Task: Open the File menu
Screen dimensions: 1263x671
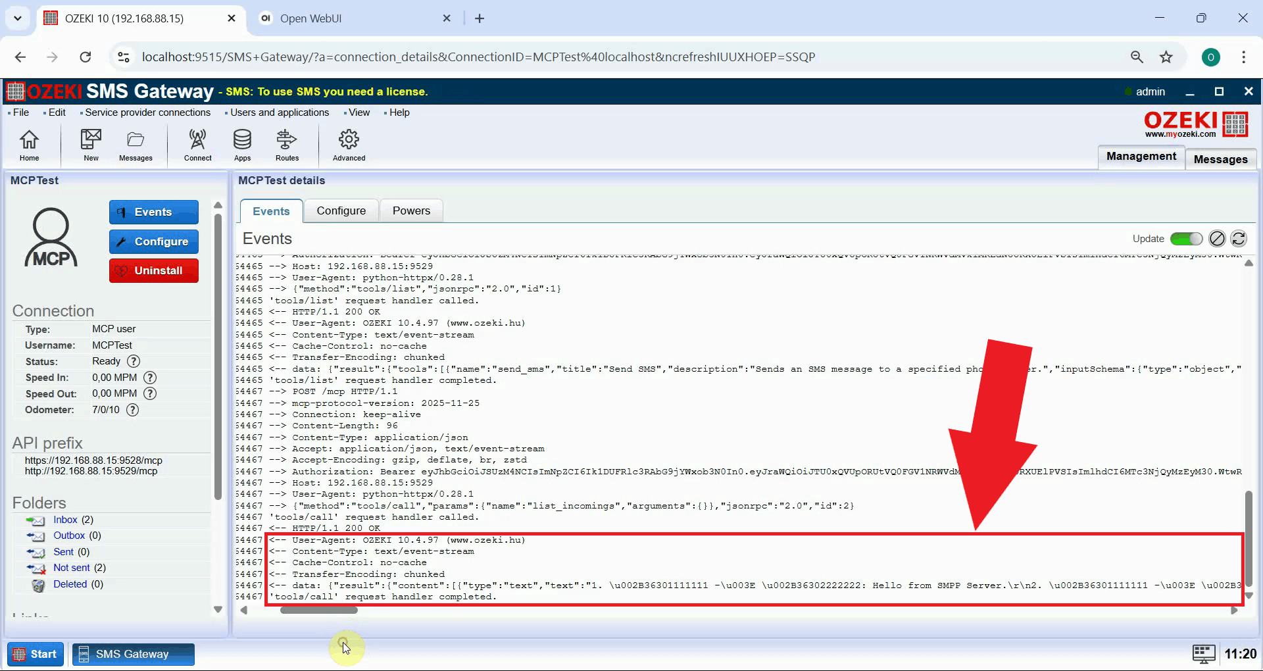Action: 20,112
